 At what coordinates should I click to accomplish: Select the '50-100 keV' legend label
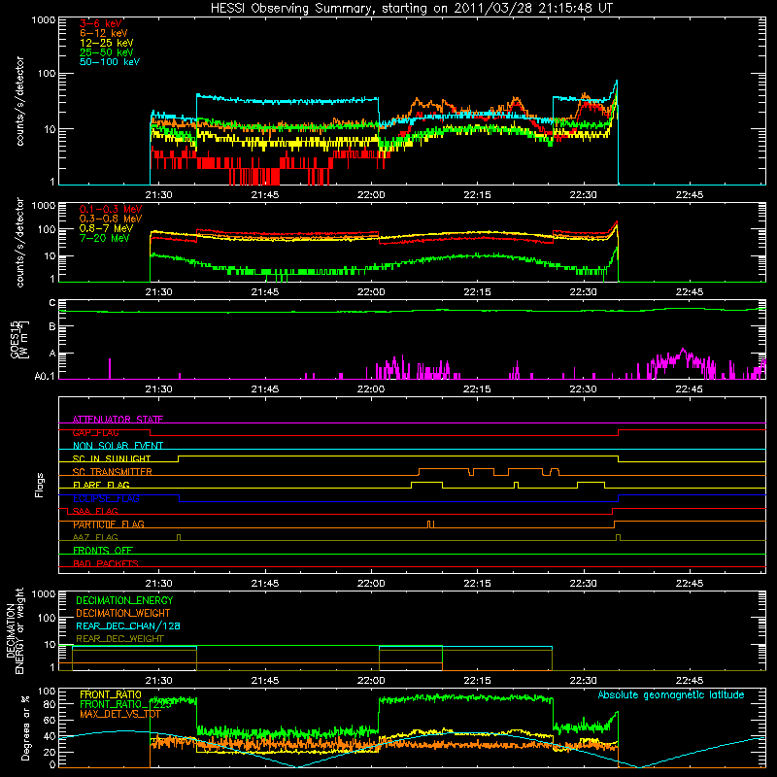110,62
